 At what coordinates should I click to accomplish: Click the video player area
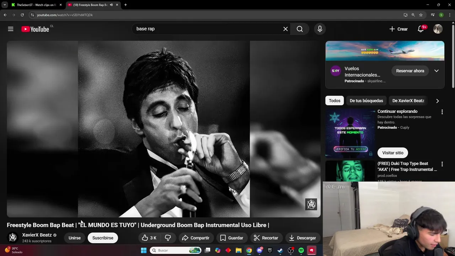pyautogui.click(x=164, y=129)
